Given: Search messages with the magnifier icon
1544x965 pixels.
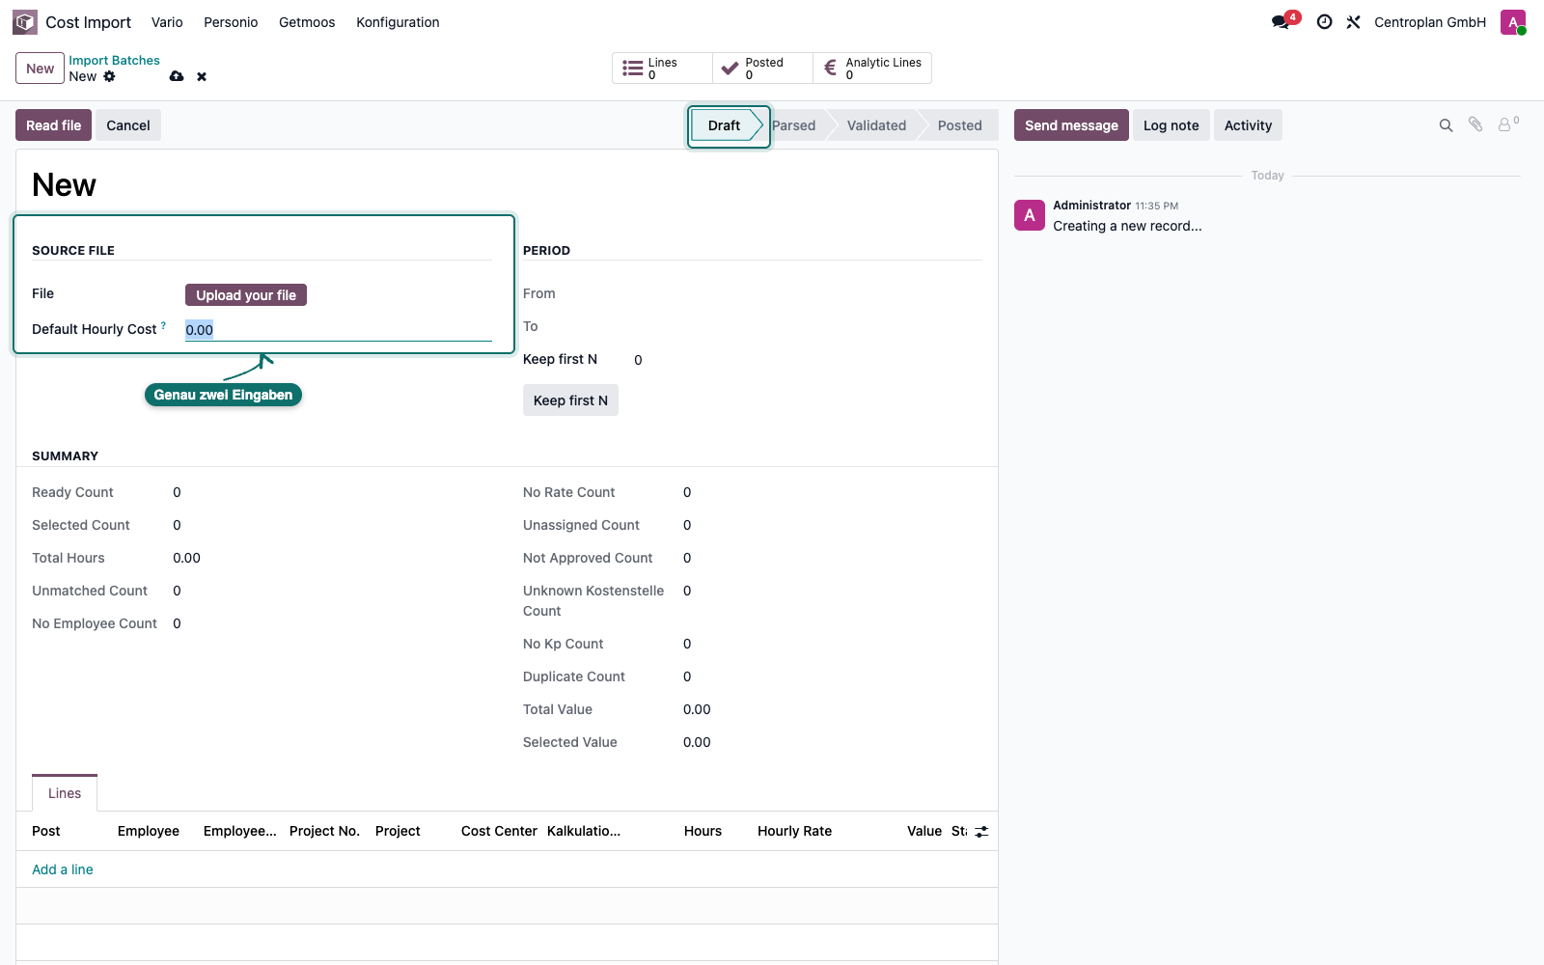Looking at the screenshot, I should click(1446, 125).
